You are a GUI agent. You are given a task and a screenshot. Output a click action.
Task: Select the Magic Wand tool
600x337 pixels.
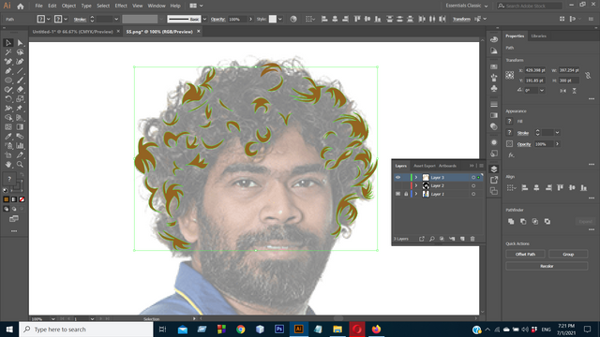[x=8, y=52]
